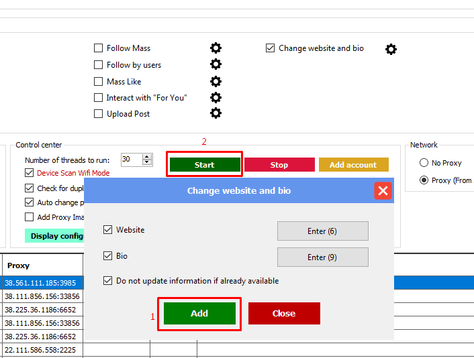The image size is (474, 358).
Task: Open settings gear for Upload Post
Action: (x=216, y=113)
